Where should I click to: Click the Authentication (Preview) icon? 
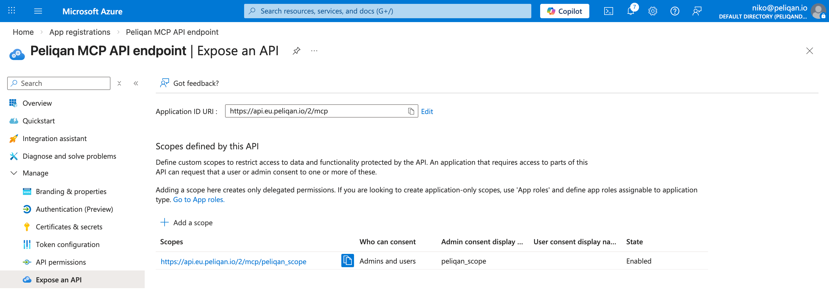27,209
